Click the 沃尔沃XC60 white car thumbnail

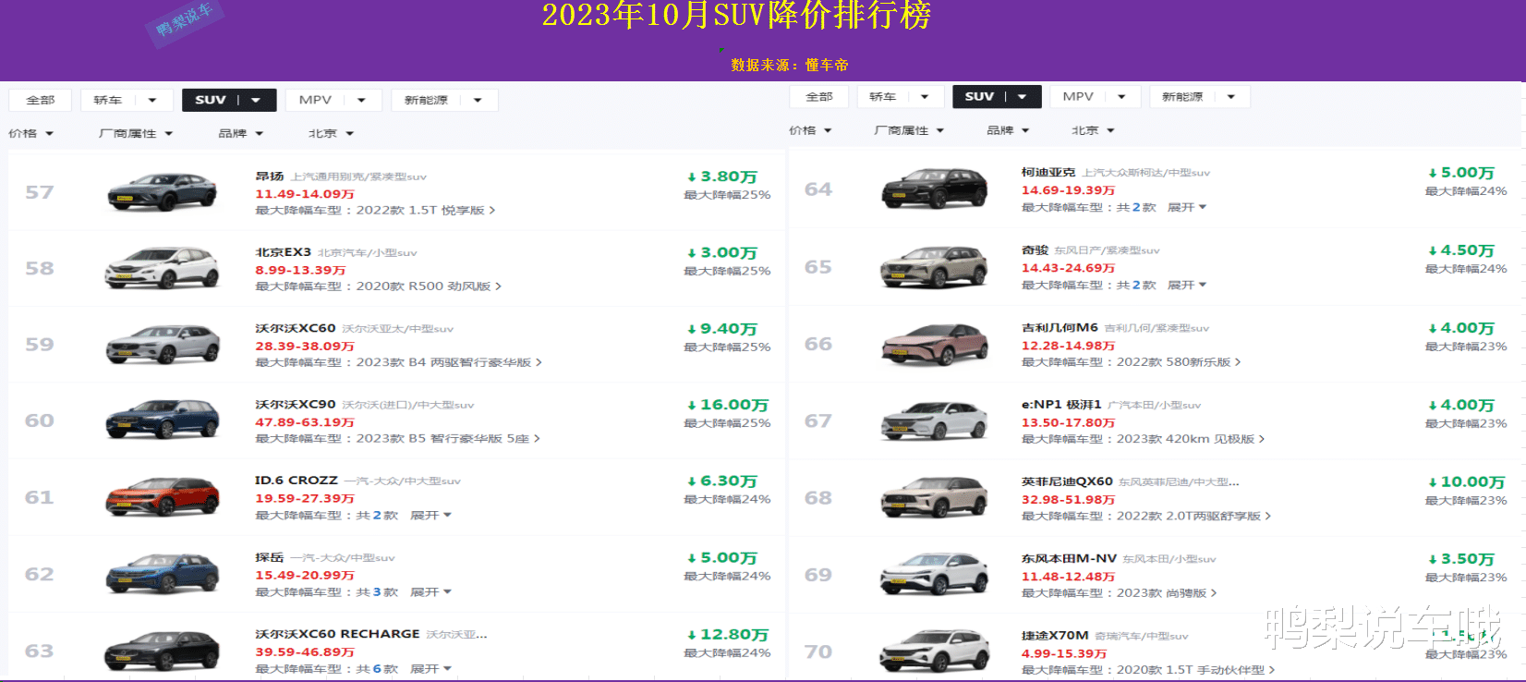(163, 345)
